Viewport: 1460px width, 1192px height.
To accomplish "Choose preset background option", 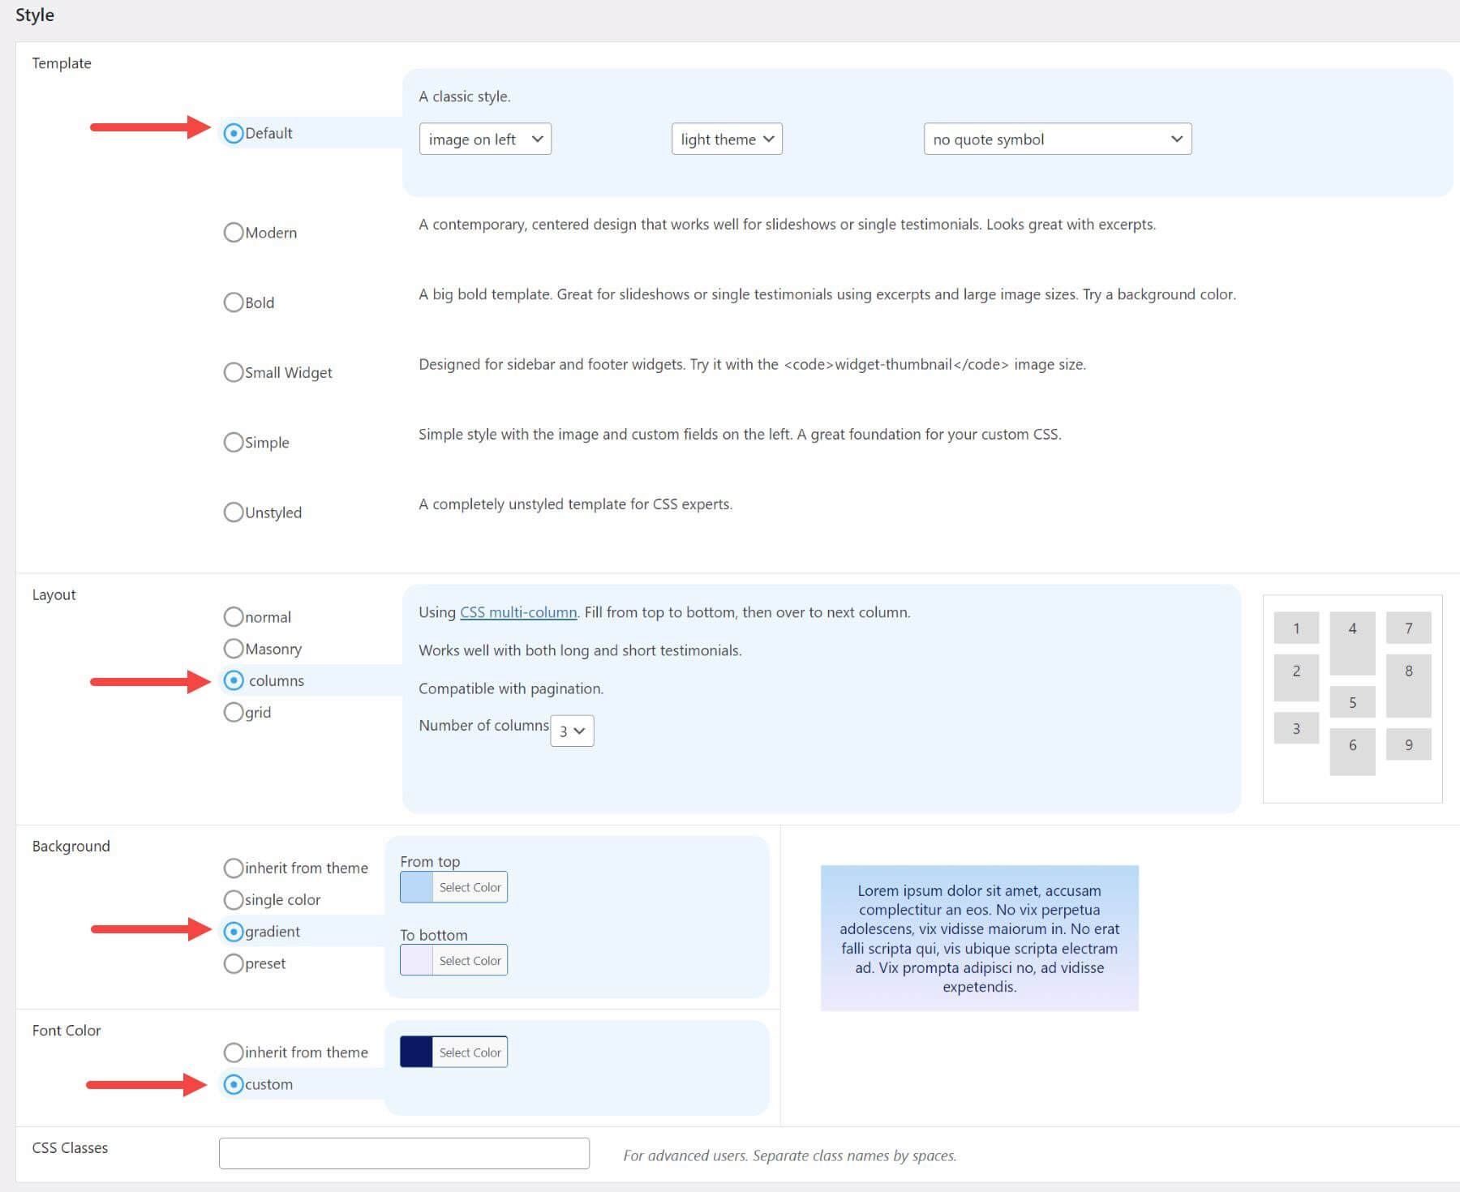I will click(234, 963).
